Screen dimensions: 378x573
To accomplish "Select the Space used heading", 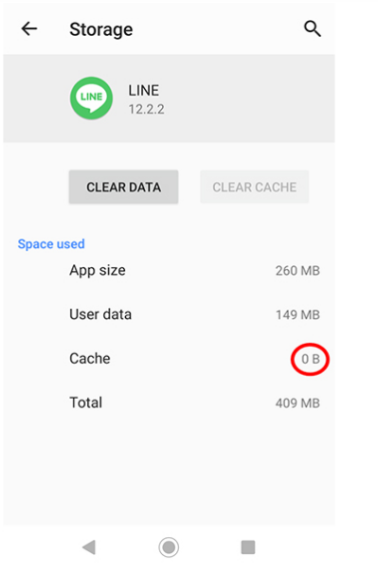I will tap(51, 243).
